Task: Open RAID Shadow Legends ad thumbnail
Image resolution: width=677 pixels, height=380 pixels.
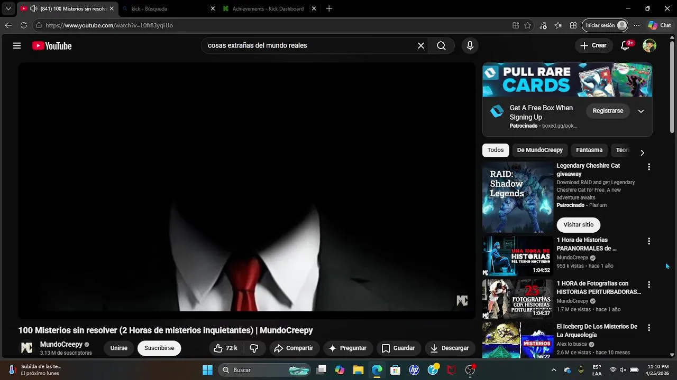Action: coord(518,197)
